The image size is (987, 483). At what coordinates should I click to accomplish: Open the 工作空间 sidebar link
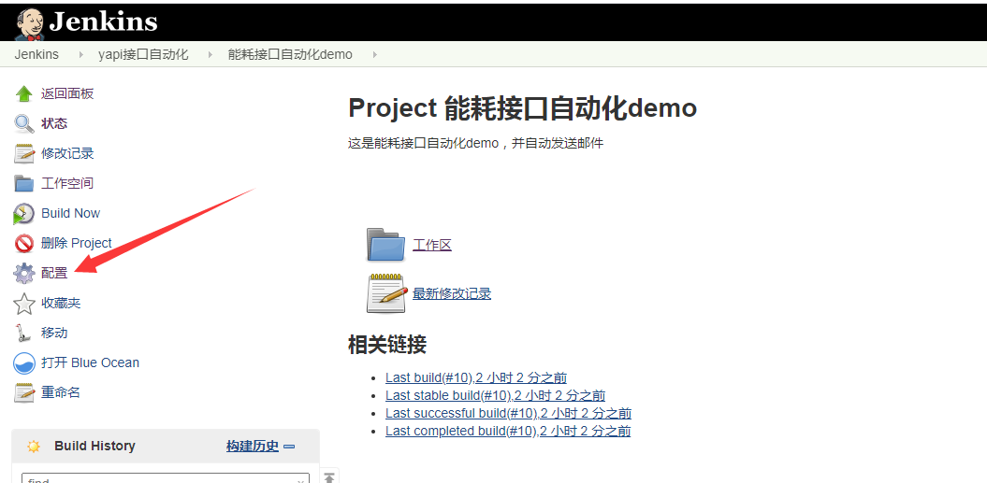click(67, 184)
